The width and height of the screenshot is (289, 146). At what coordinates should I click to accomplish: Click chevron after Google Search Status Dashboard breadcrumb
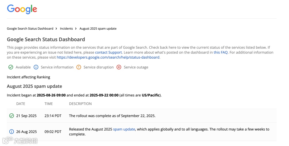56,29
